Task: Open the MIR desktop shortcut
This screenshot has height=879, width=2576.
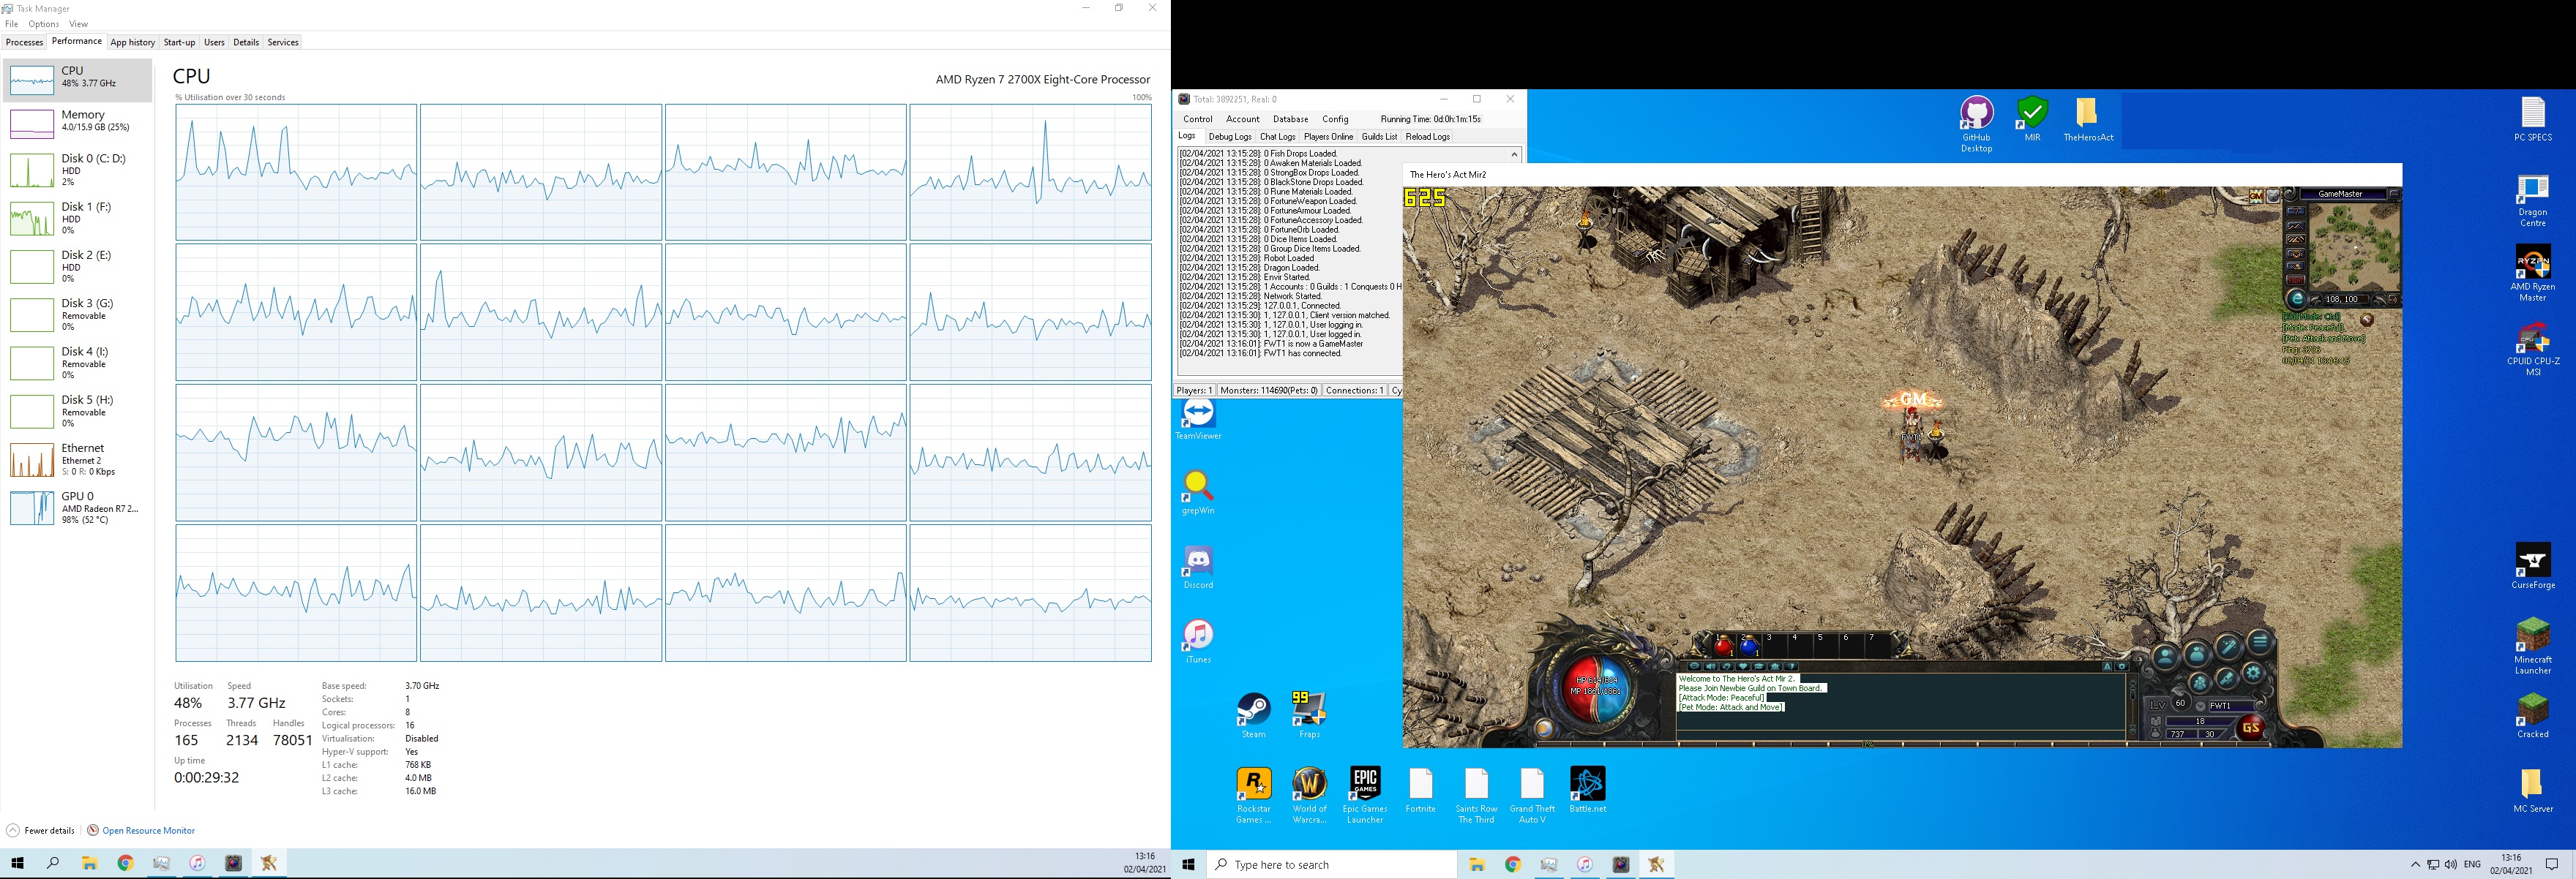Action: pyautogui.click(x=2032, y=119)
